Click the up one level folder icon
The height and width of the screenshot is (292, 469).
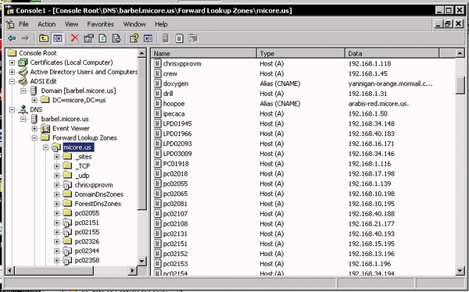point(44,38)
